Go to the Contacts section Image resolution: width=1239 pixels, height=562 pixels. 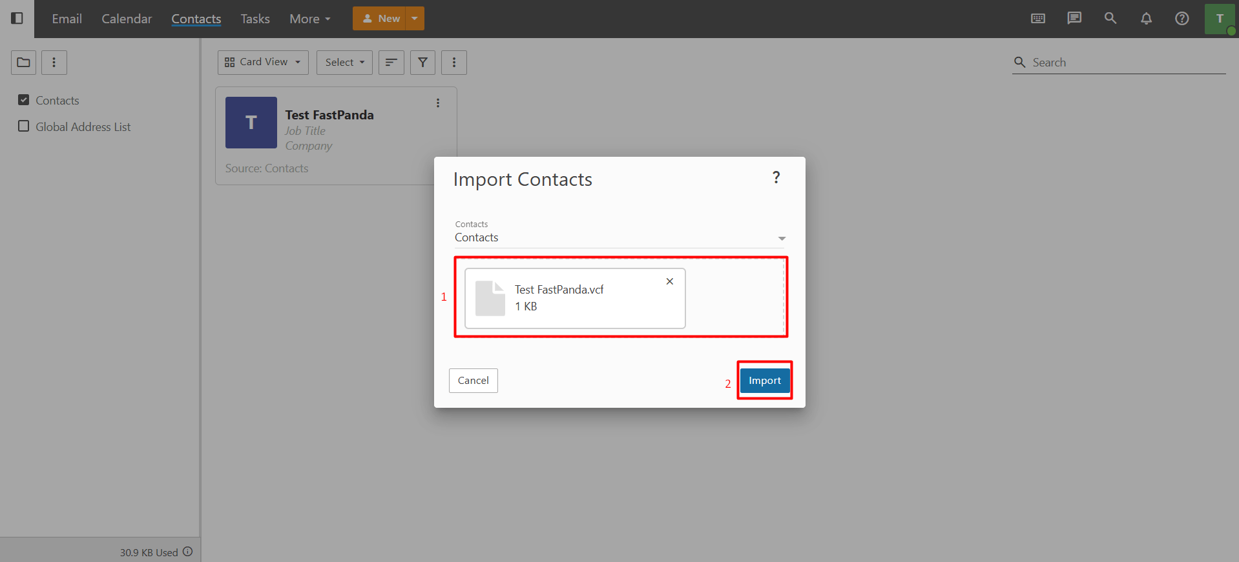click(x=196, y=19)
